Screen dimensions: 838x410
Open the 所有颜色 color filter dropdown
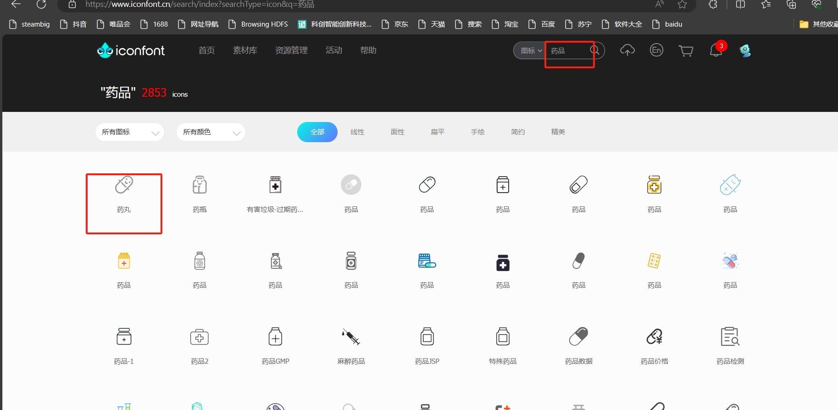pos(211,132)
